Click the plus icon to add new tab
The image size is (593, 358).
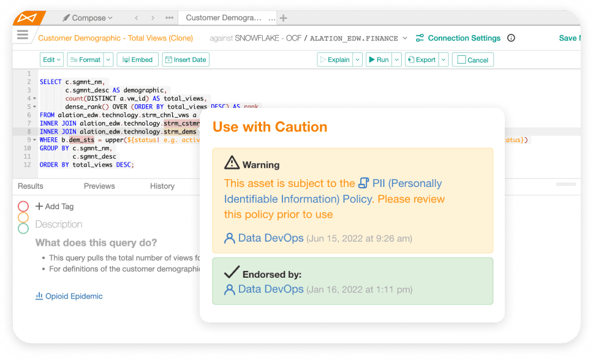pyautogui.click(x=283, y=18)
